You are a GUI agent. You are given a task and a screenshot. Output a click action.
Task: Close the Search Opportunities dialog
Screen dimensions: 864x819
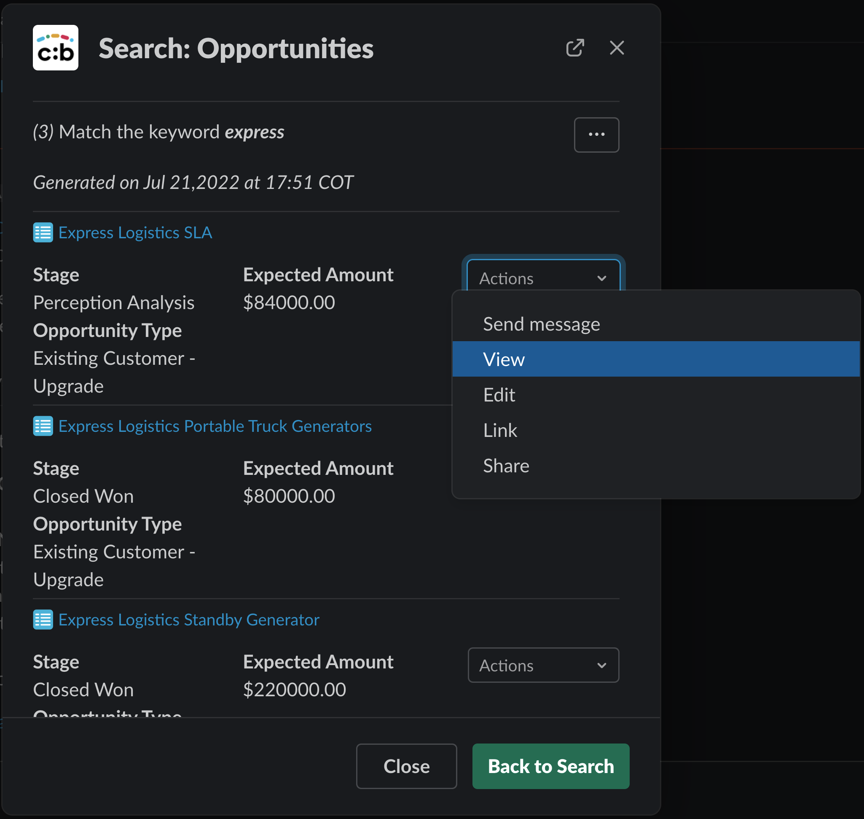tap(617, 48)
